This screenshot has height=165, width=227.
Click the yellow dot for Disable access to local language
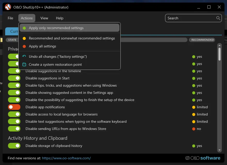[193, 114]
